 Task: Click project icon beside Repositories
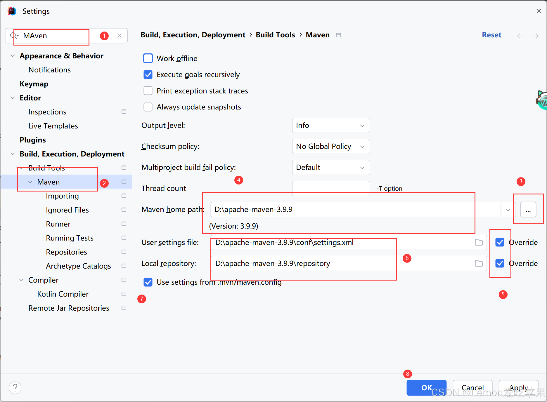coord(124,252)
